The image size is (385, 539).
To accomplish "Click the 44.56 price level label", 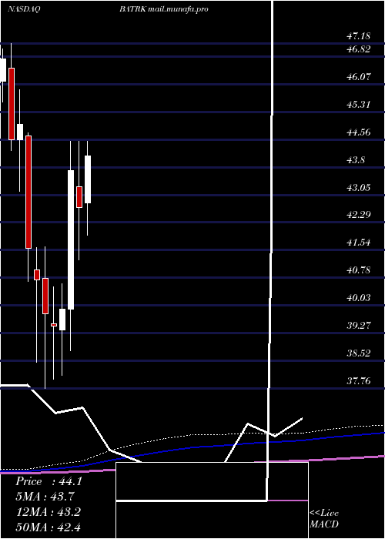I will click(359, 132).
